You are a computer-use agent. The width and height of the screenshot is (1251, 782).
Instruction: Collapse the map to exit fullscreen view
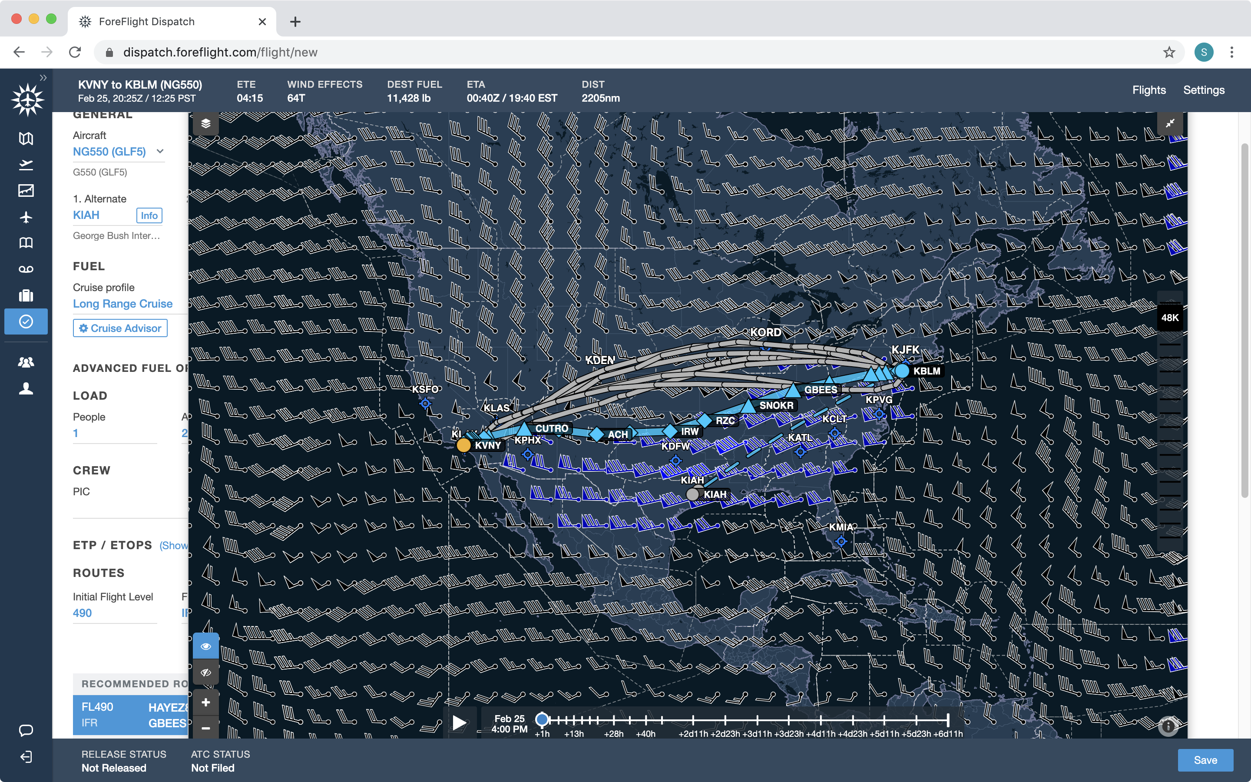click(x=1170, y=123)
